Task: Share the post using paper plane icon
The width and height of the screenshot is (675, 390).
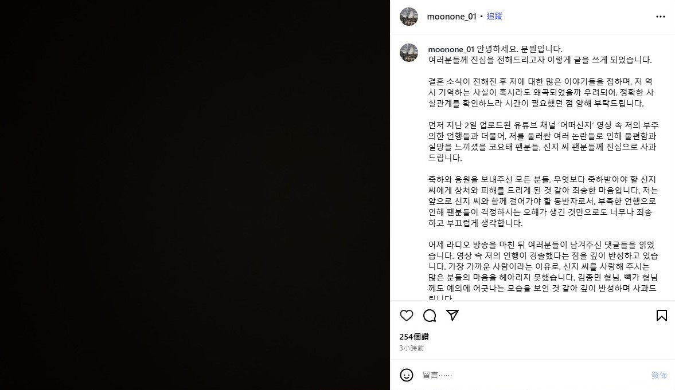Action: (452, 315)
